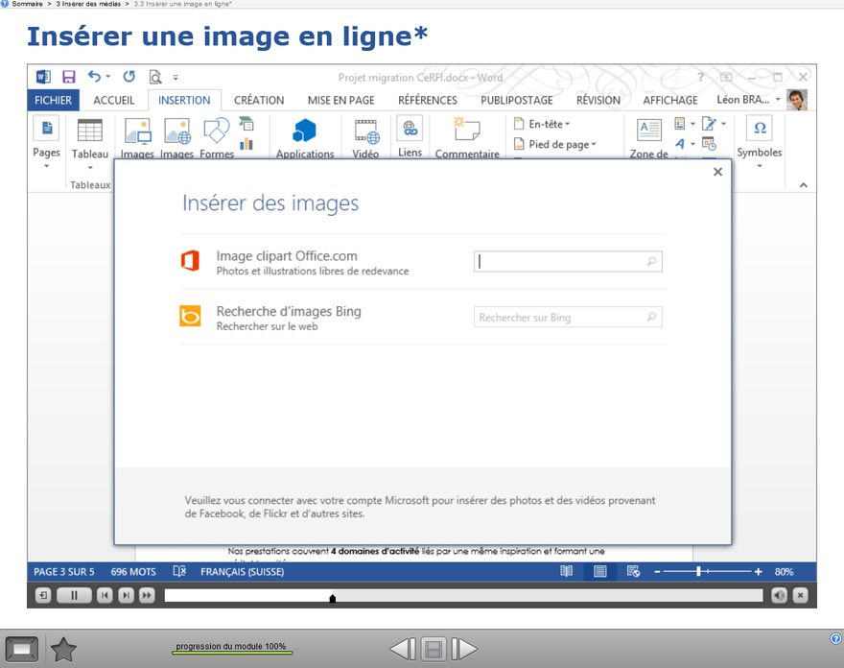Mark page as favorite with star icon
This screenshot has width=844, height=668.
coord(63,650)
